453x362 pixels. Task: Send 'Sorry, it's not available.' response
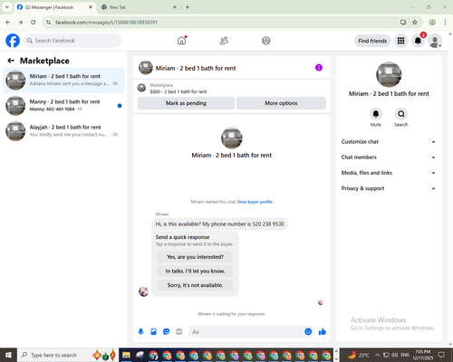click(195, 285)
